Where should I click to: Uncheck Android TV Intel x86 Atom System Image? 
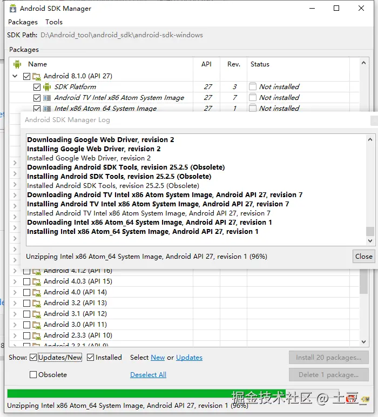pos(37,98)
